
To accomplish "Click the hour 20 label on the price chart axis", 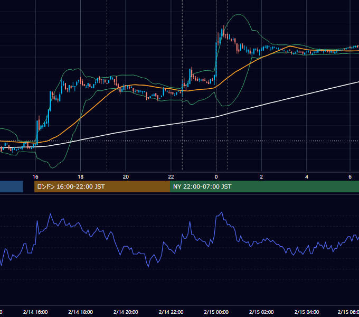I will (x=126, y=177).
